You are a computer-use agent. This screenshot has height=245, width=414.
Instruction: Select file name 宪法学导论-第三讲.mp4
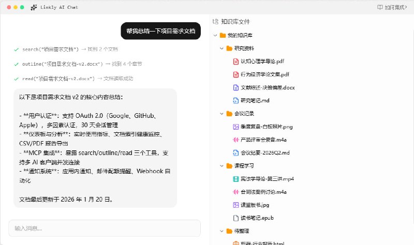[267, 179]
